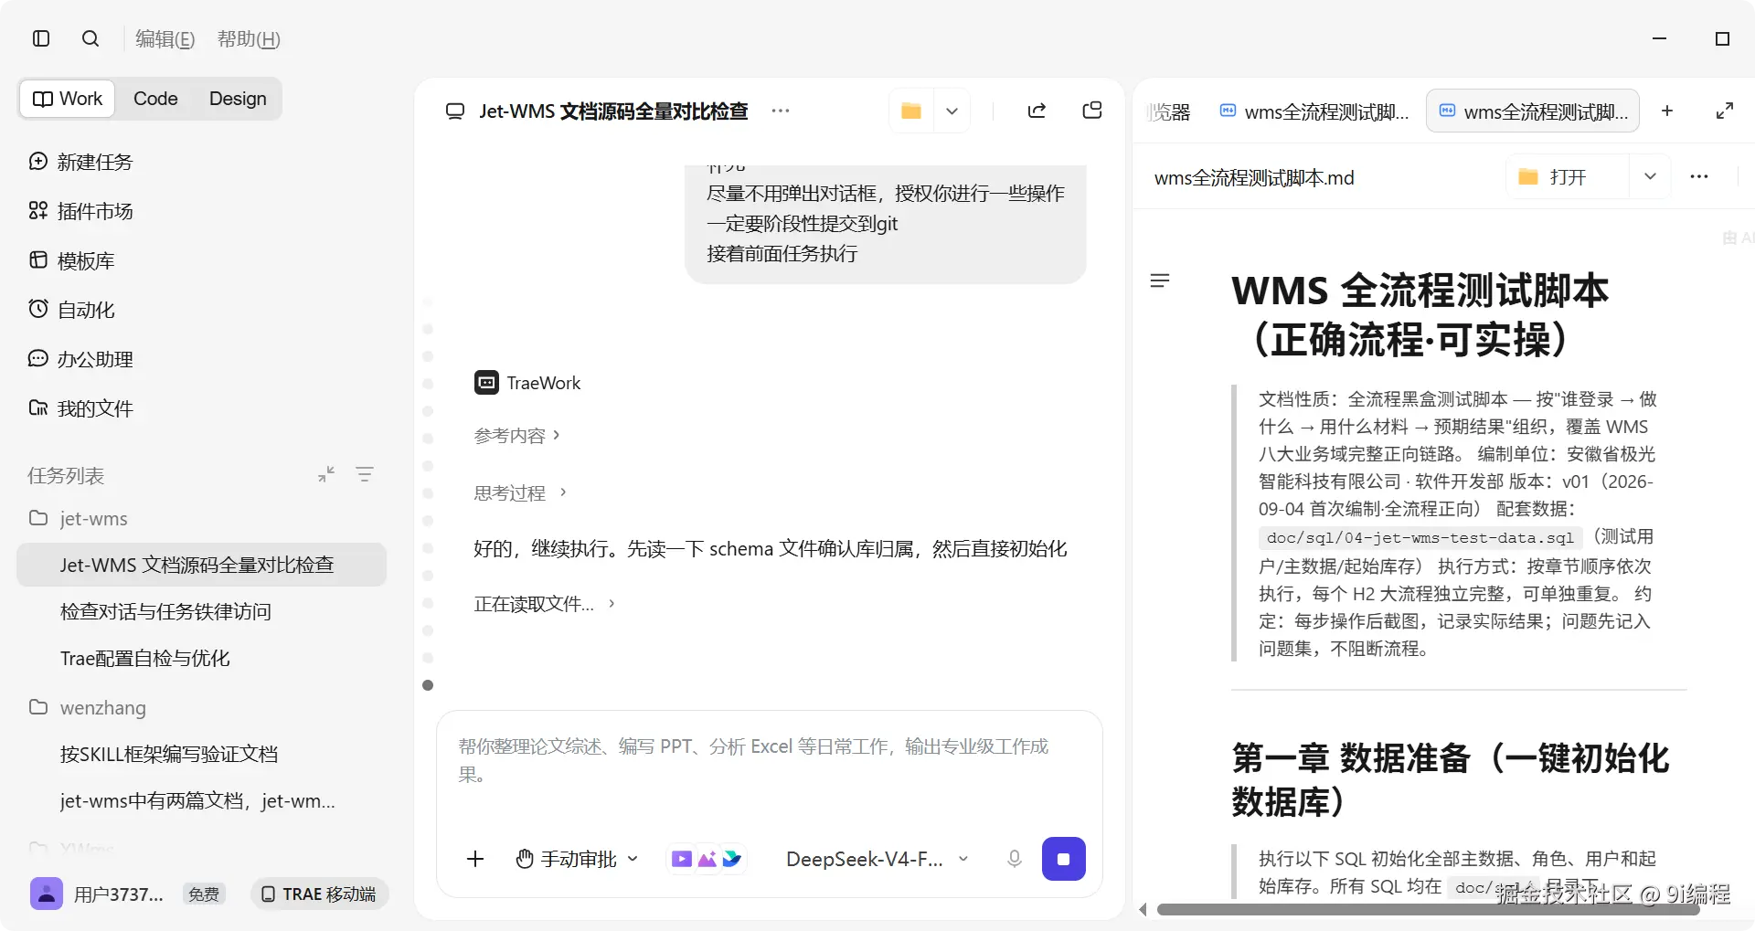Select task Jet-WMS 文档源码全量对比检查

click(201, 565)
